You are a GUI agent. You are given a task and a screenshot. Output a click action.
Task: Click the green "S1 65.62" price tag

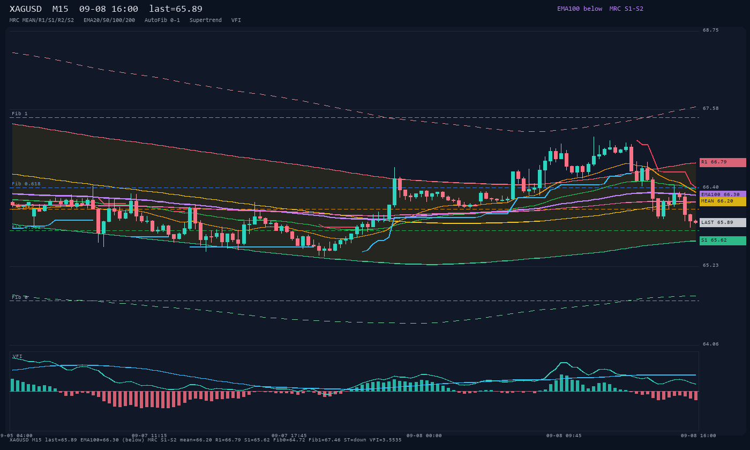(723, 241)
